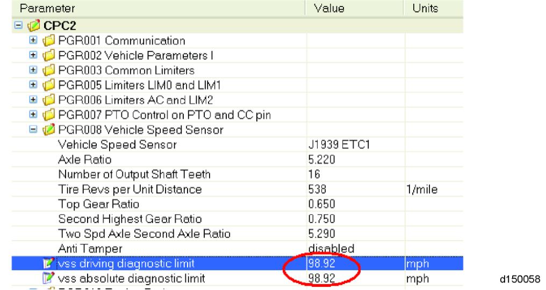Select PGR007 PTO Control on PTO label
The width and height of the screenshot is (546, 290).
pos(164,115)
